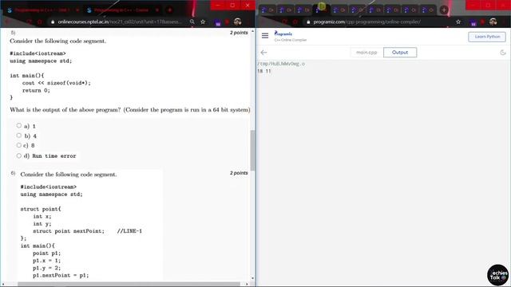Click the NPTEL page vertical scrollbar thumb

tap(252, 150)
